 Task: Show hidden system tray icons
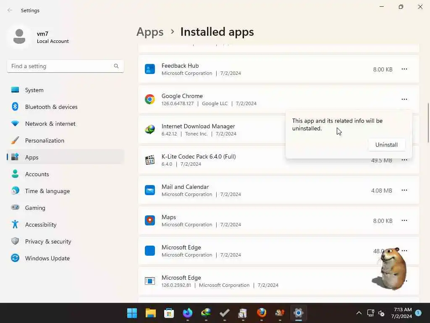[x=359, y=313]
